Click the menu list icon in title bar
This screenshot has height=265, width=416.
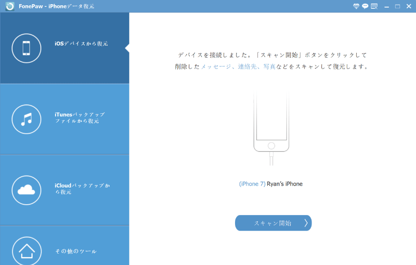point(374,6)
